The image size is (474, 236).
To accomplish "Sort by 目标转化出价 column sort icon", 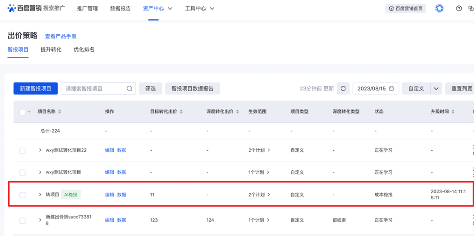I will coord(182,112).
